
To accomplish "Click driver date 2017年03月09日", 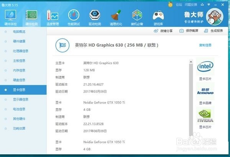I will coord(95,92).
